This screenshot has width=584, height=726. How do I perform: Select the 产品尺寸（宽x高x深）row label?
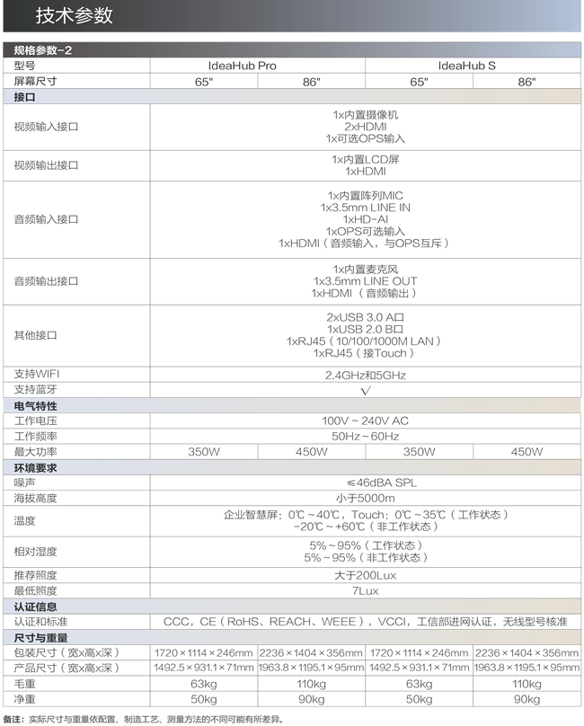(x=66, y=668)
